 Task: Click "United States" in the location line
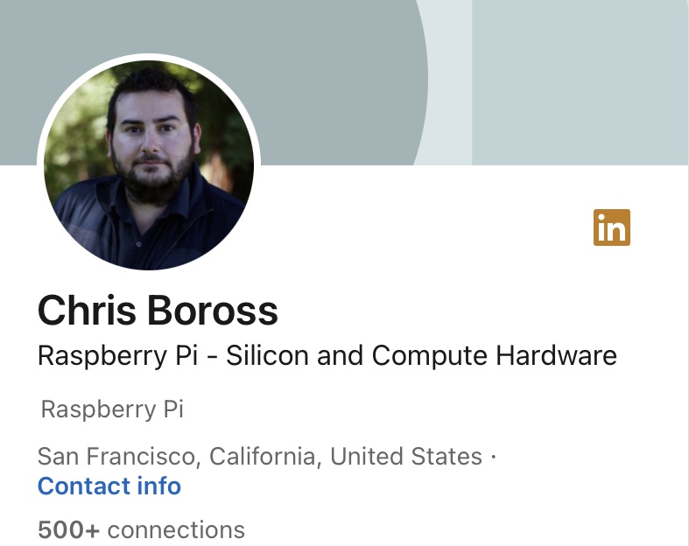[x=406, y=457]
